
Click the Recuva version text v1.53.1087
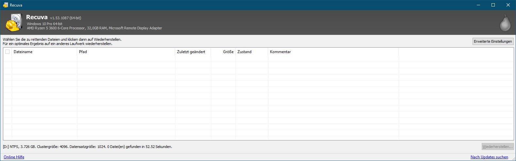(x=65, y=18)
